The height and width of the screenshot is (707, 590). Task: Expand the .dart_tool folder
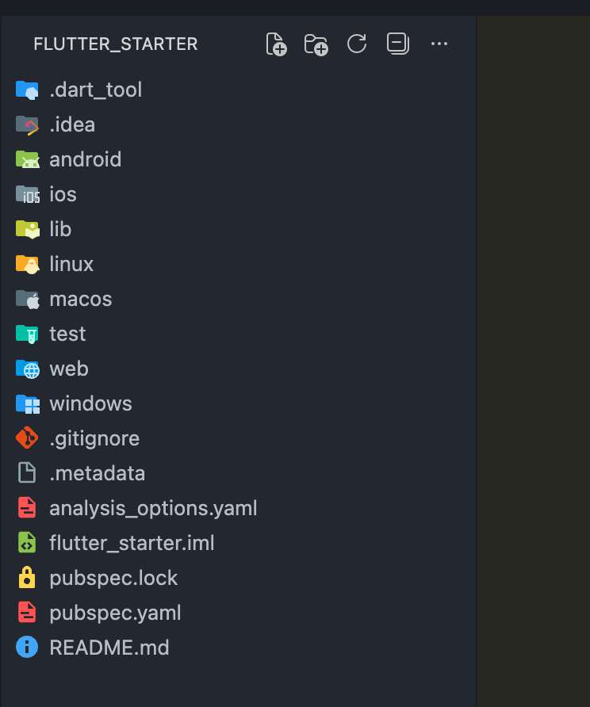pyautogui.click(x=95, y=90)
